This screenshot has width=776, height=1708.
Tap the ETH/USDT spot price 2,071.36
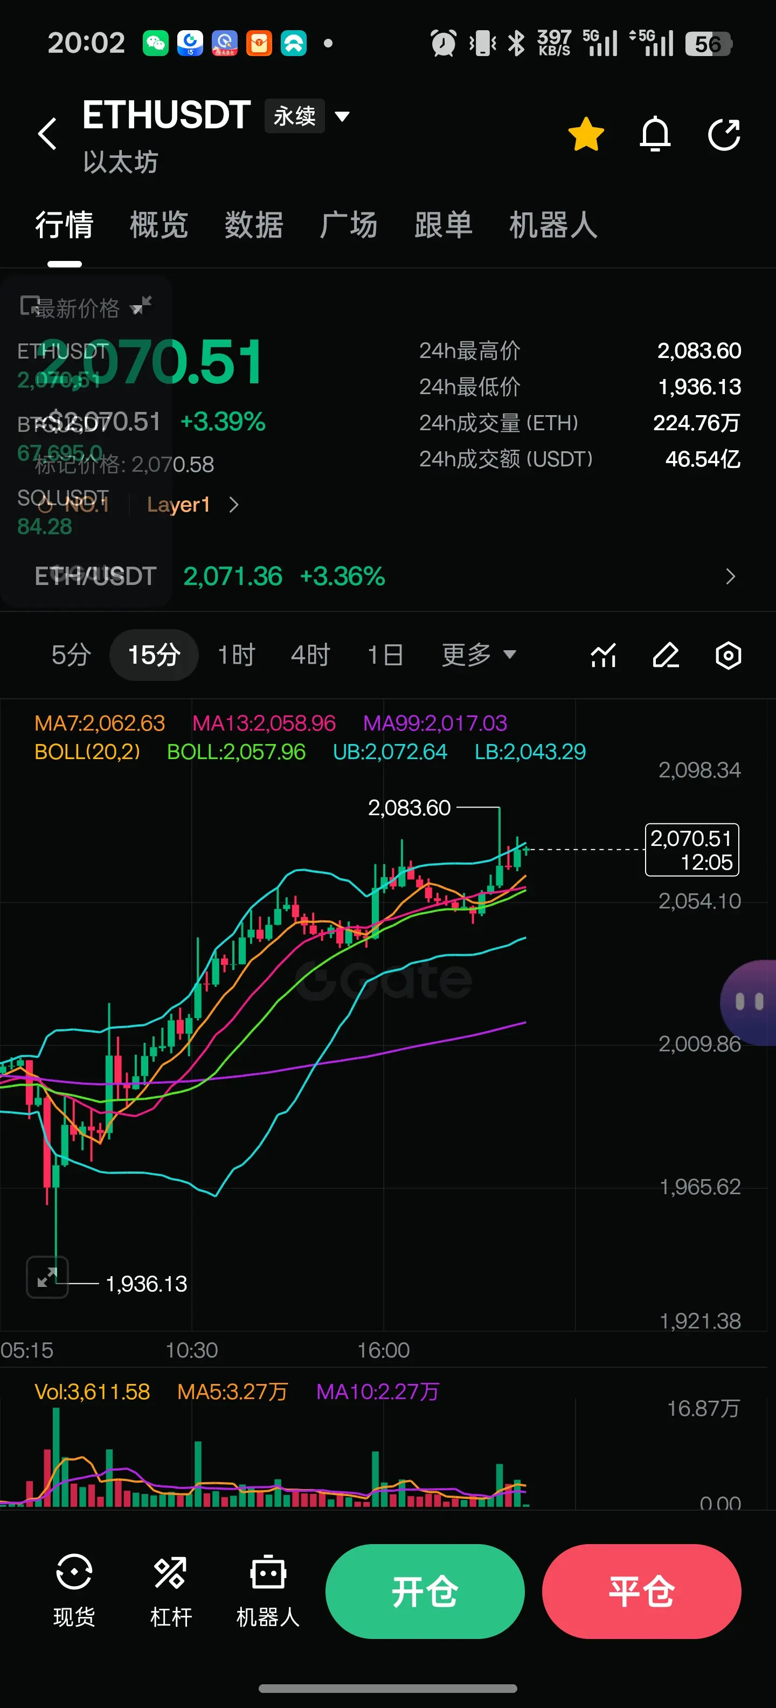233,576
